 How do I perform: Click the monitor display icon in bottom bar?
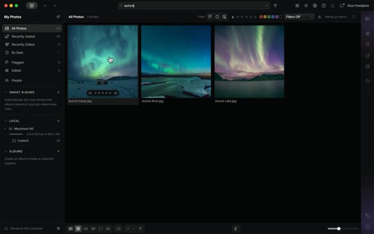click(x=118, y=229)
